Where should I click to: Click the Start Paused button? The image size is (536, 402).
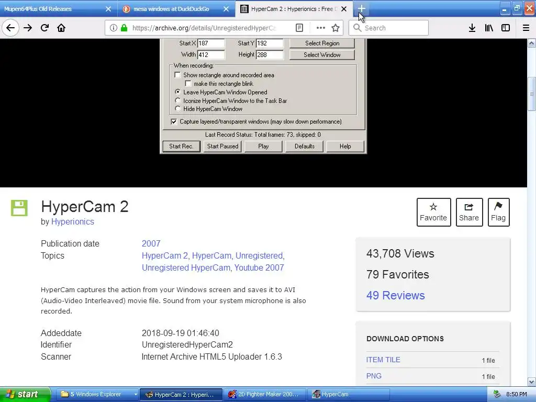point(222,147)
